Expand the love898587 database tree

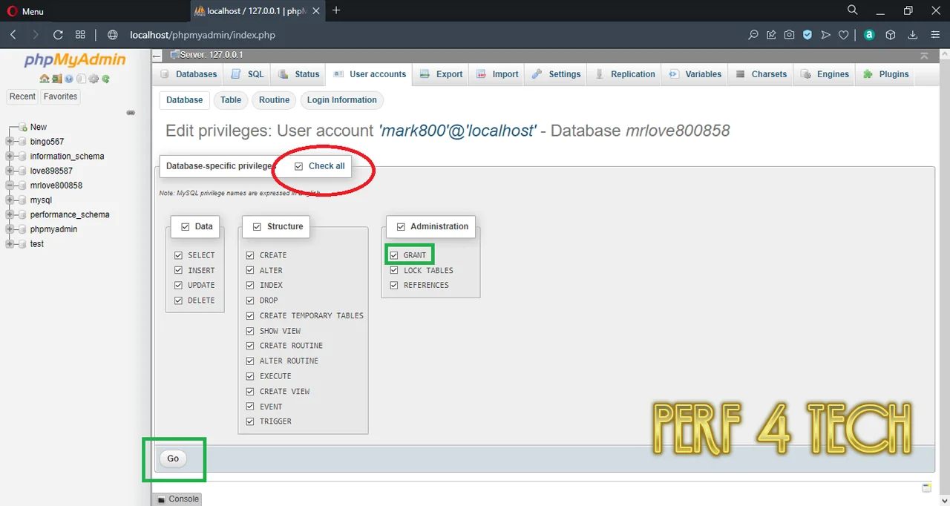[x=10, y=171]
